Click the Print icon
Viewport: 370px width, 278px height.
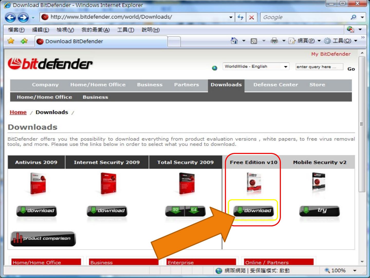point(274,41)
